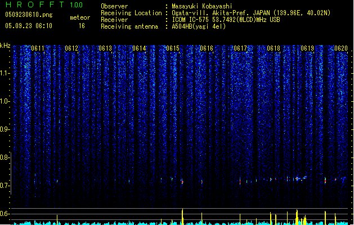Click the 0.6 kHz axis label
This screenshot has width=354, height=225.
[5, 214]
